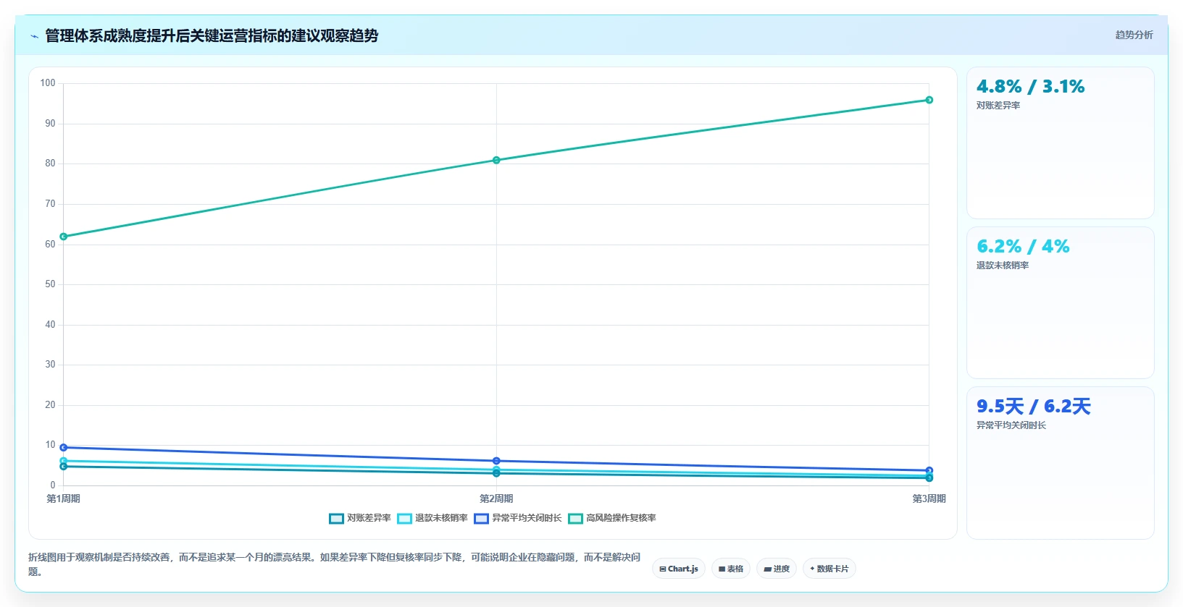Click 异常平均关闭时长 point at 第2周期
This screenshot has width=1183, height=607.
pyautogui.click(x=496, y=461)
